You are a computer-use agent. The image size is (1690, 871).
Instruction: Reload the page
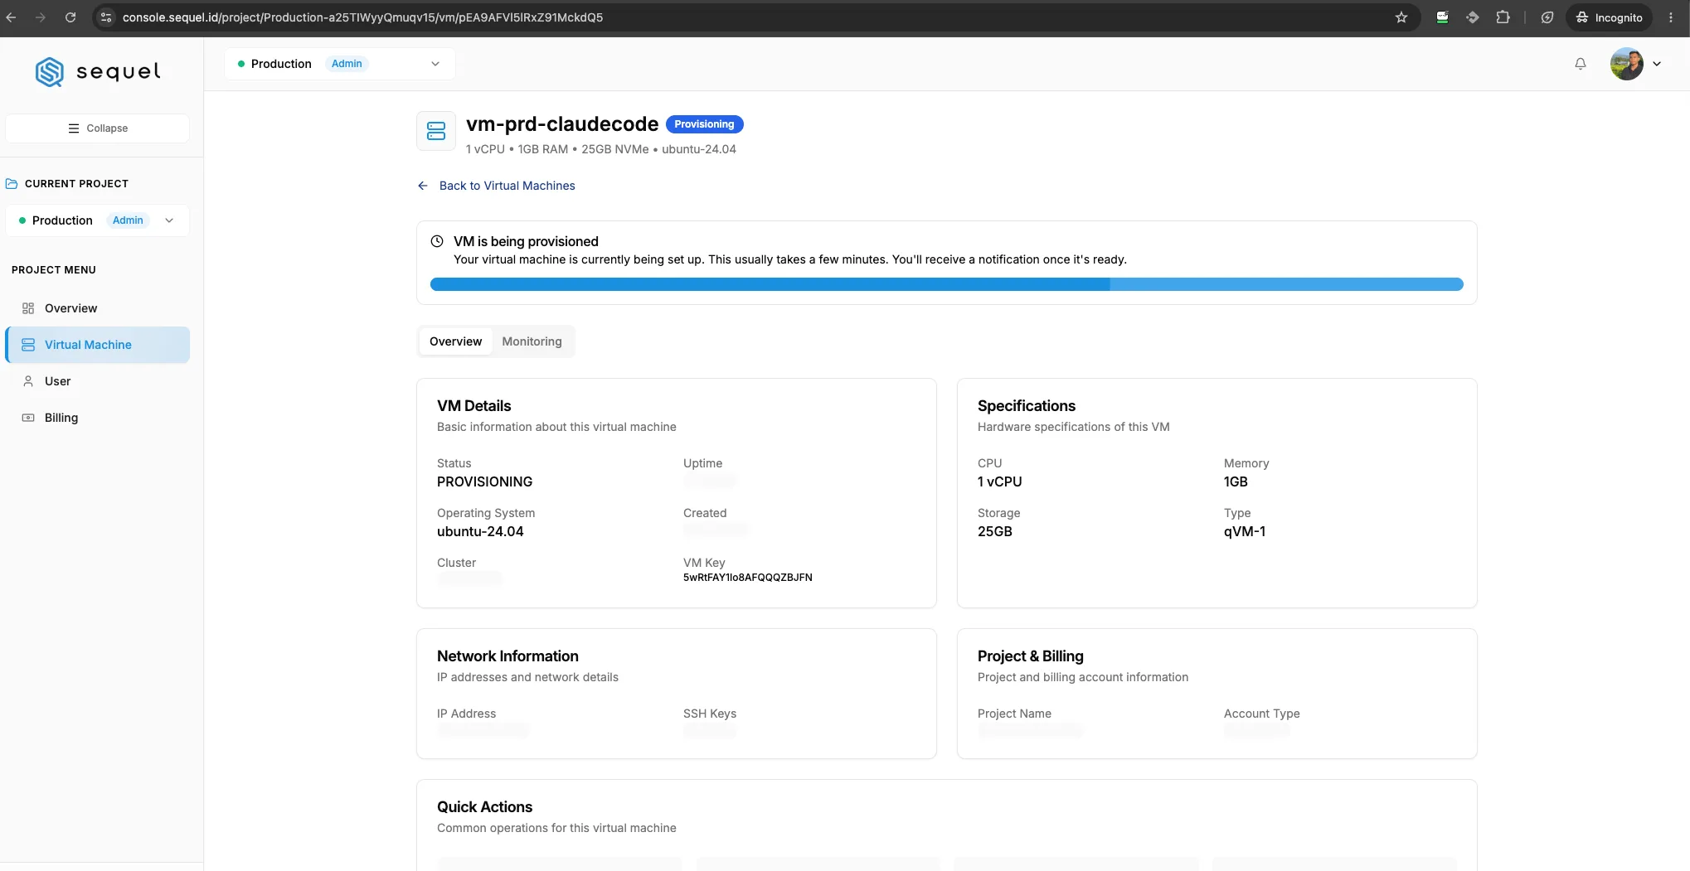[x=70, y=17]
